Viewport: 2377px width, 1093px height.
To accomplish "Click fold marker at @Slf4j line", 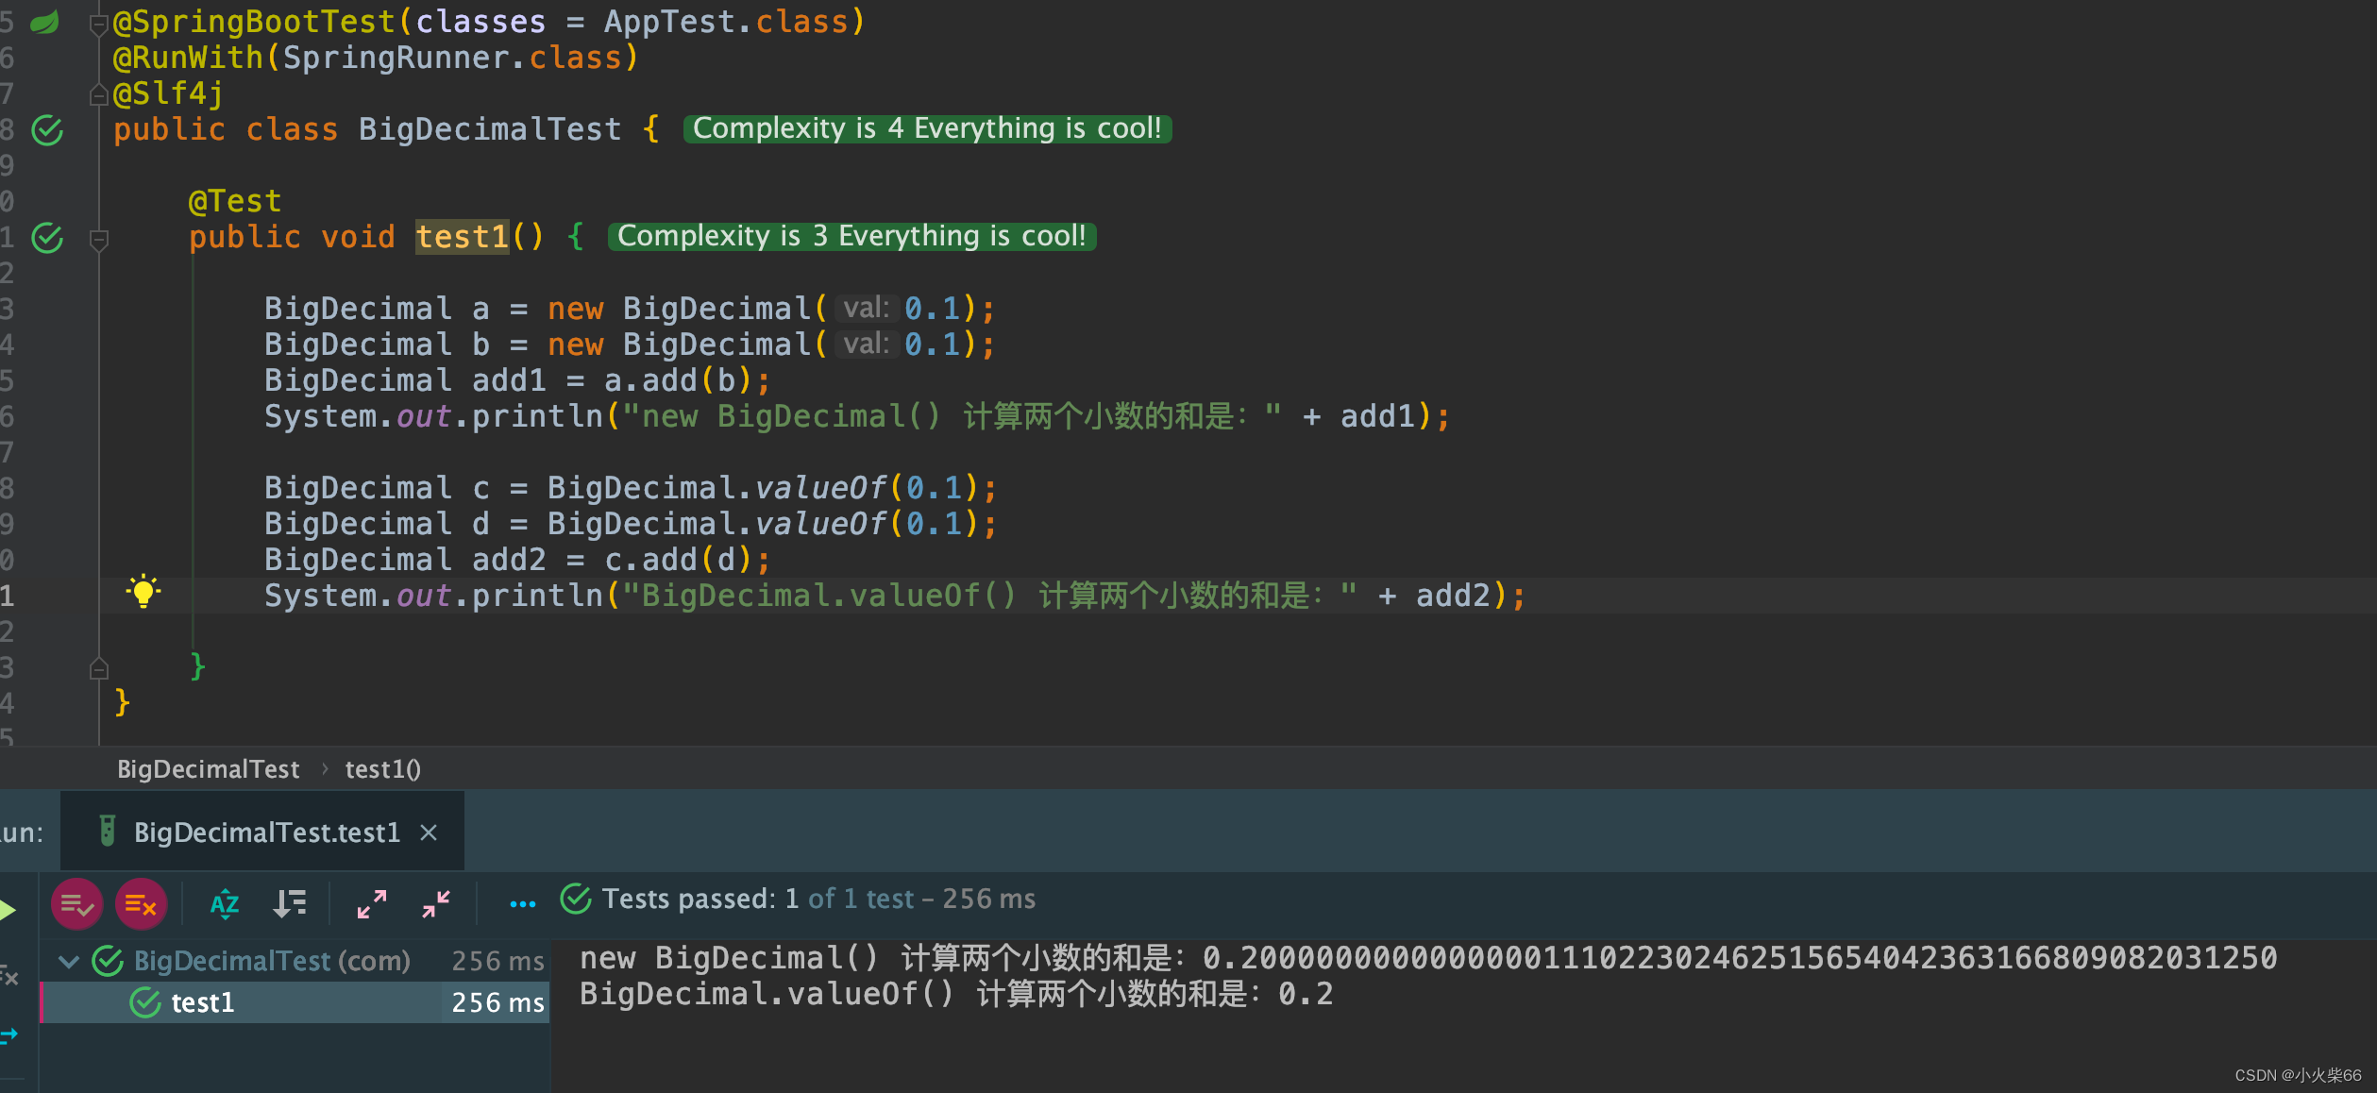I will pyautogui.click(x=98, y=94).
